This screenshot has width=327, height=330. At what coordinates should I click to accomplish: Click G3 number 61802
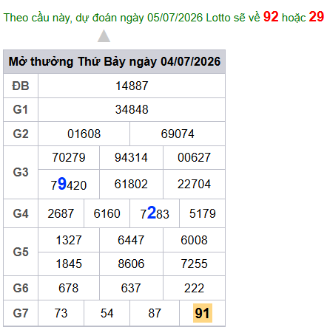click(131, 184)
